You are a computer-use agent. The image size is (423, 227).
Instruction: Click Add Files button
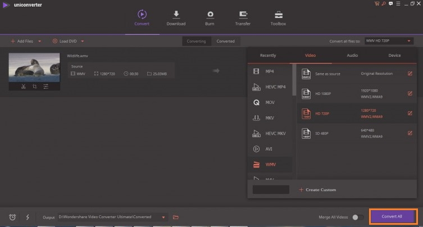(x=22, y=41)
